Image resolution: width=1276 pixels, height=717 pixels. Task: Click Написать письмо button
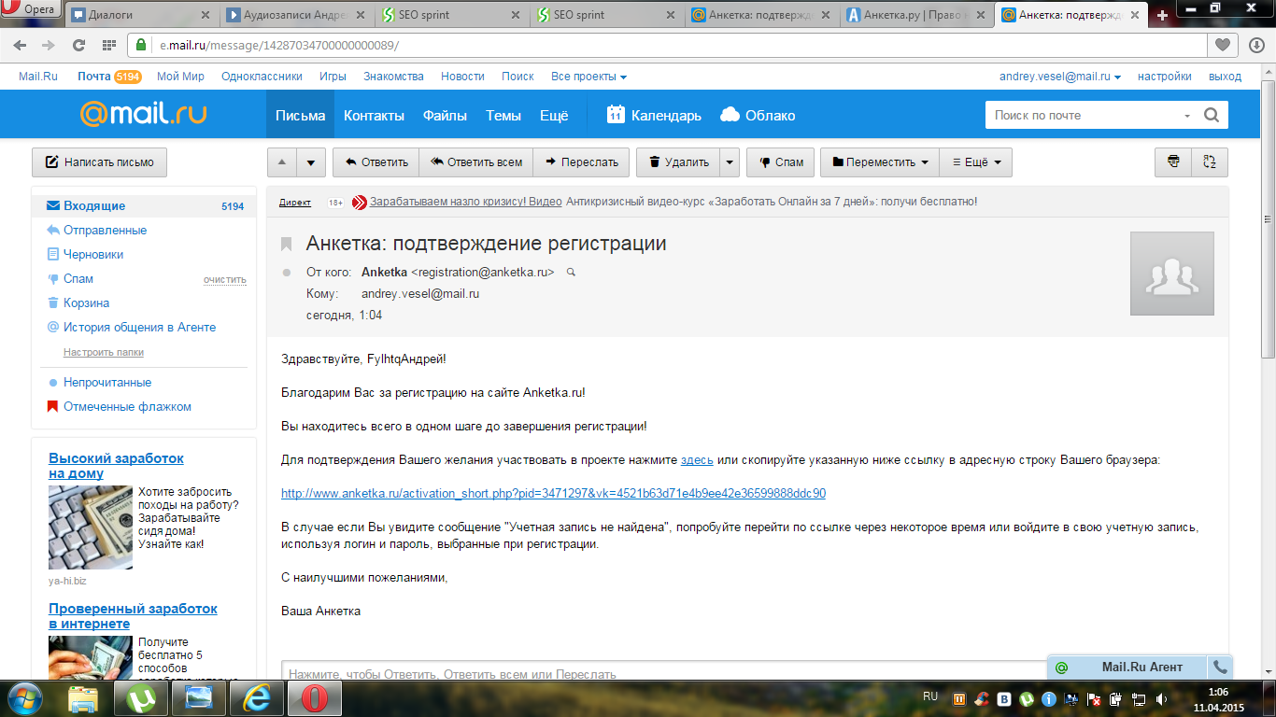[99, 162]
